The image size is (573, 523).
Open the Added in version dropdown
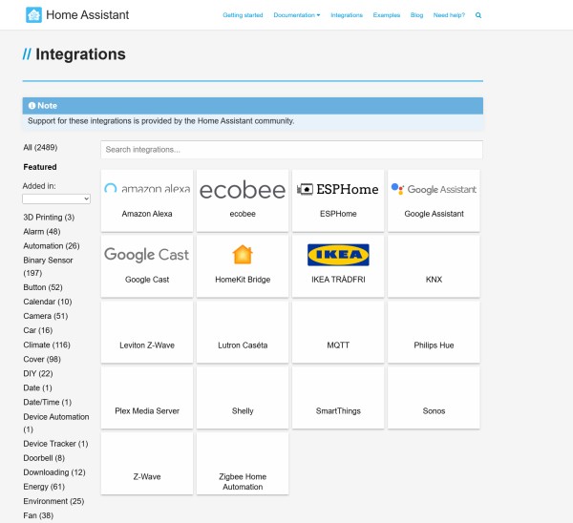(x=56, y=199)
